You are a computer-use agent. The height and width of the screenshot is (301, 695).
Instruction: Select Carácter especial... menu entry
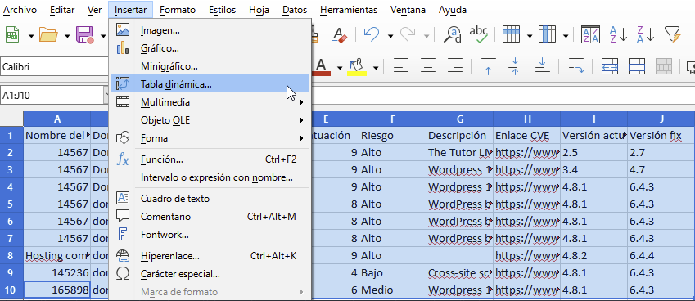(210, 274)
